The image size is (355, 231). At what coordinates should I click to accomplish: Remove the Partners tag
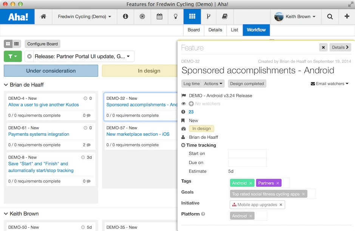point(278,183)
